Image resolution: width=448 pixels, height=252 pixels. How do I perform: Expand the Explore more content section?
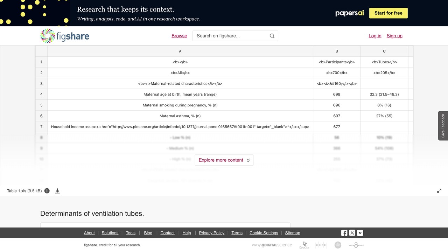(x=224, y=160)
